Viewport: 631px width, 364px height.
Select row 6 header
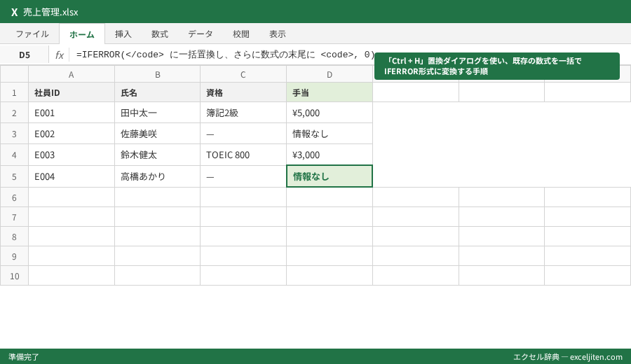[14, 197]
